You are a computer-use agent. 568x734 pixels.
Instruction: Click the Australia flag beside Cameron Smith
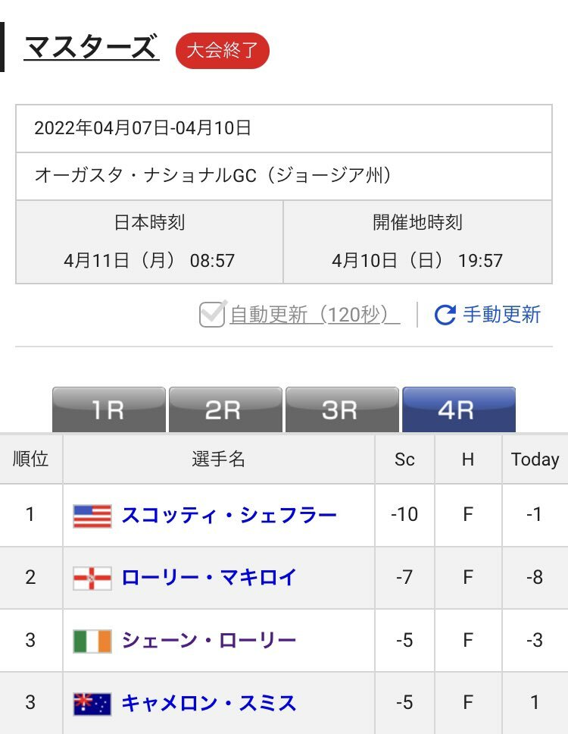(92, 704)
